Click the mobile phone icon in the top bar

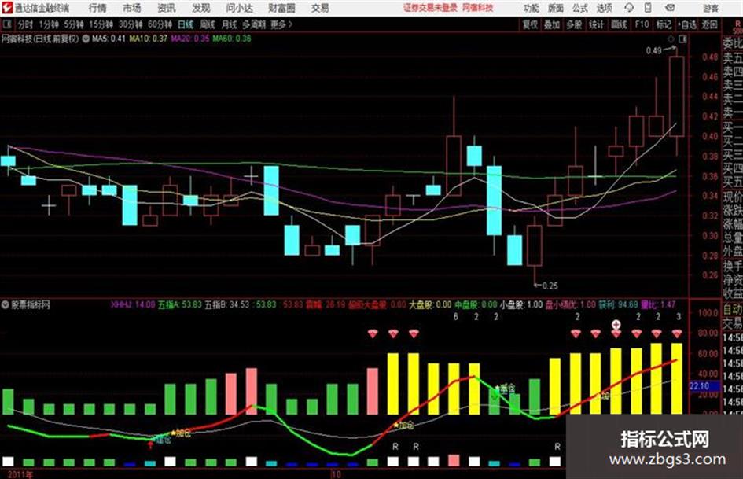(x=648, y=8)
